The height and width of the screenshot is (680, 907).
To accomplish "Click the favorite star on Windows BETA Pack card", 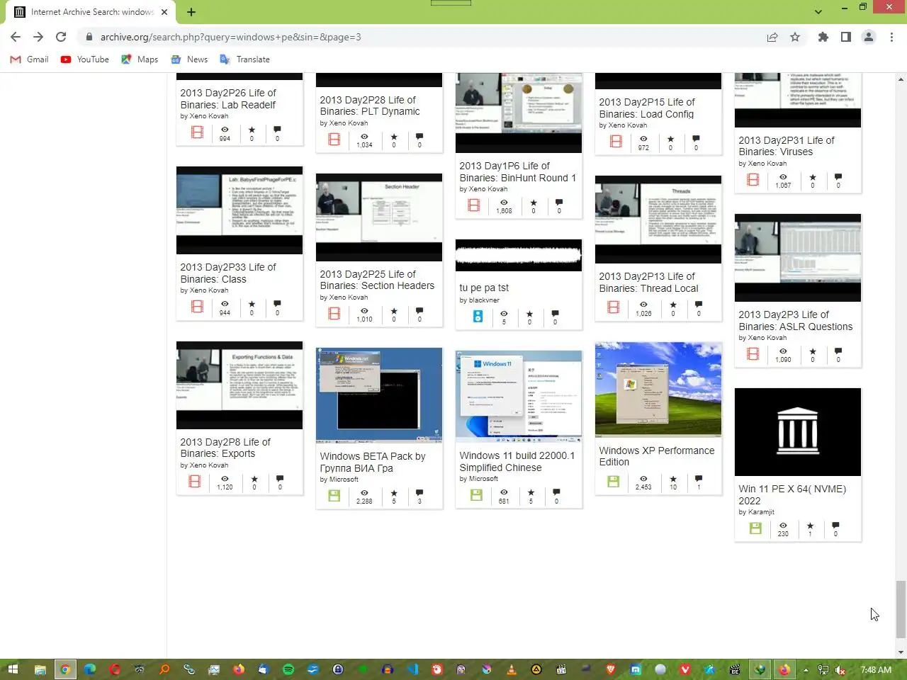I will [x=394, y=493].
